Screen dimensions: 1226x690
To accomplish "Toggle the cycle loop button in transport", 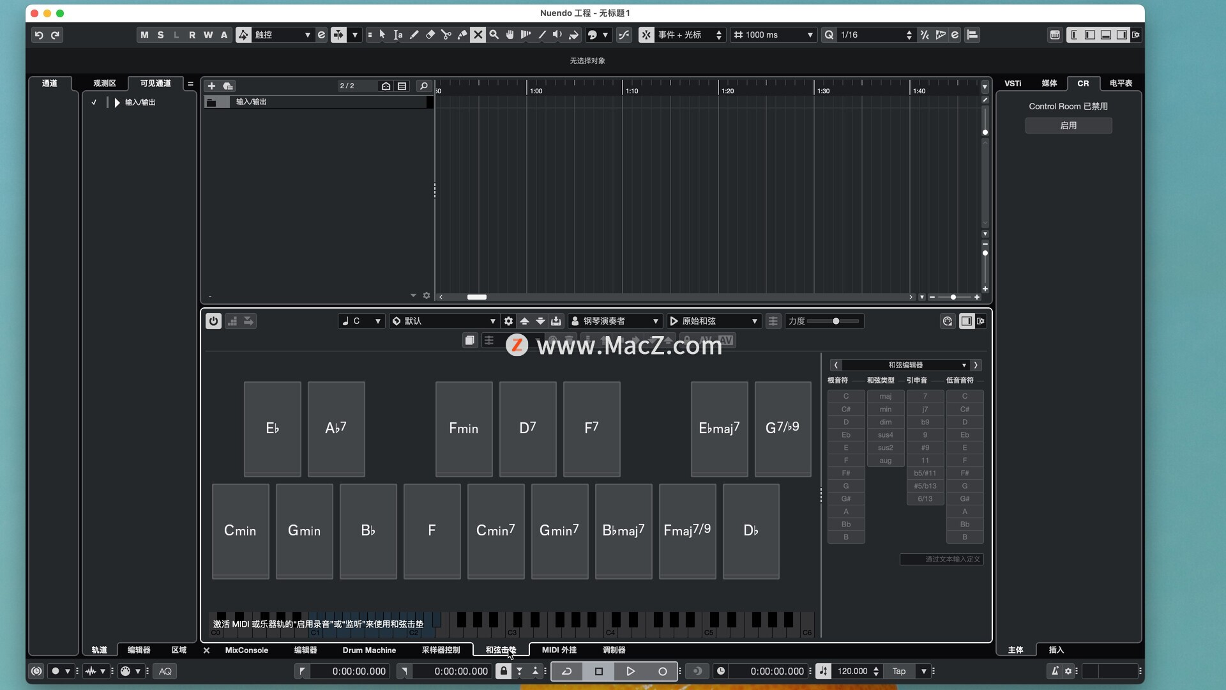I will point(566,671).
